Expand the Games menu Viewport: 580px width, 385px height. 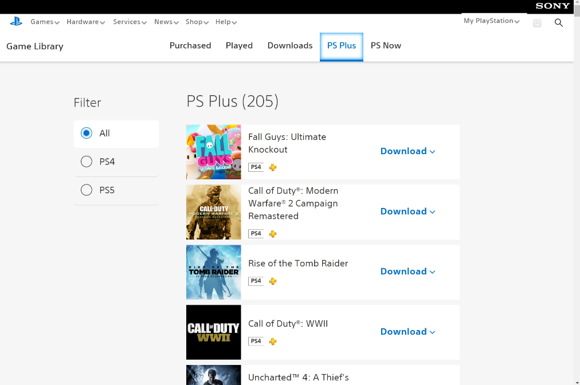pyautogui.click(x=45, y=22)
